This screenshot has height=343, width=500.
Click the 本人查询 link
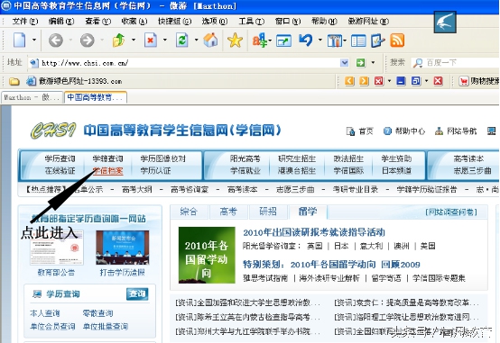(44, 313)
